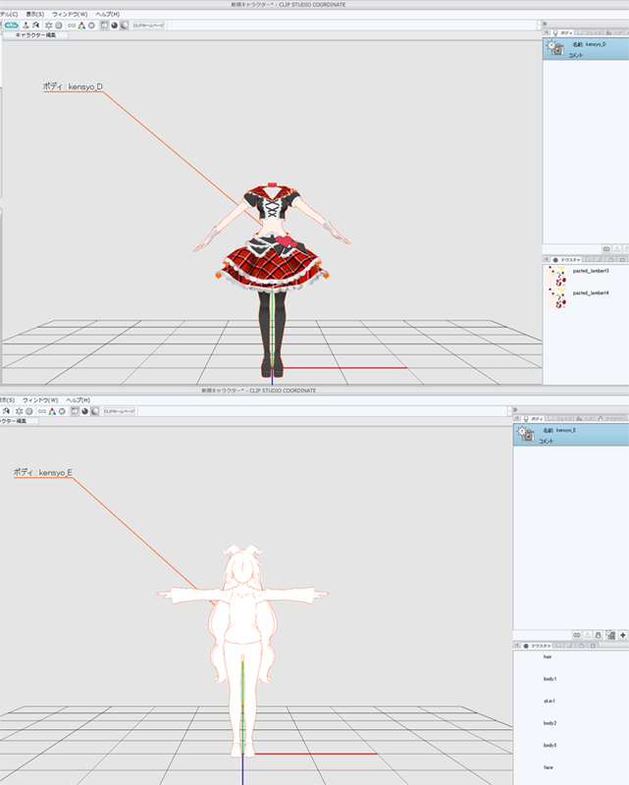Switch to the キャラクター編集 tab

pyautogui.click(x=35, y=34)
